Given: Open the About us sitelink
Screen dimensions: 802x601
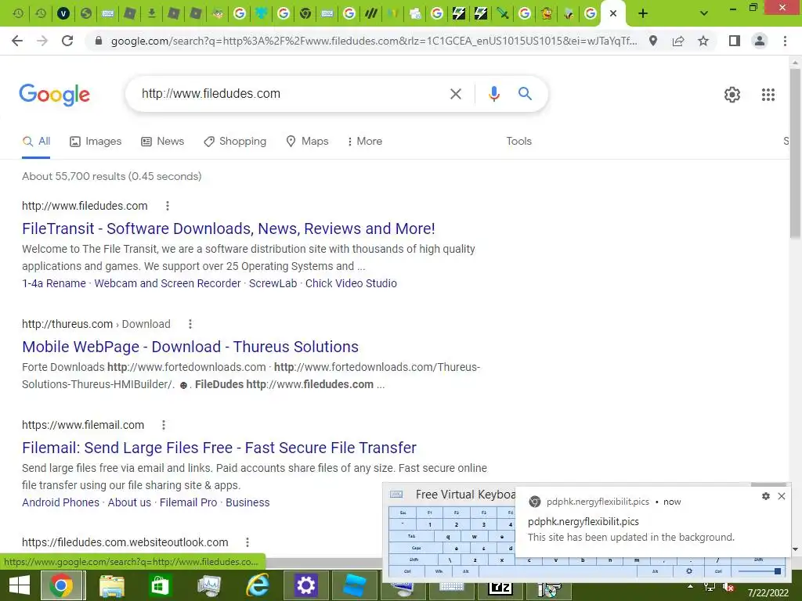Looking at the screenshot, I should (x=129, y=503).
